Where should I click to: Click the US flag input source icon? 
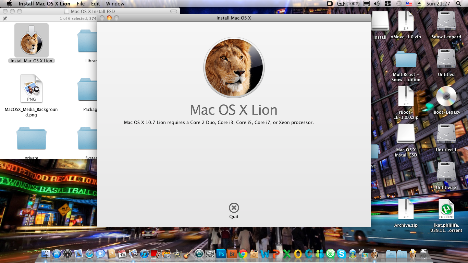pos(409,4)
